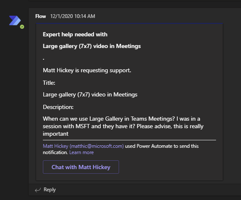Click the Reply arrow icon
Viewport: 241px width, 200px height.
click(x=38, y=190)
